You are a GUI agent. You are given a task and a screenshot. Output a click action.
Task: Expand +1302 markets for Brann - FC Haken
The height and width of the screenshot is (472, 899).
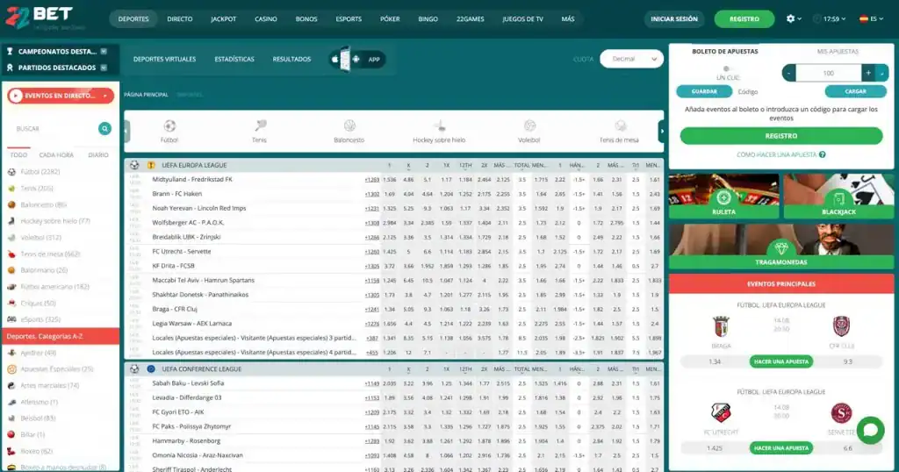tap(372, 194)
